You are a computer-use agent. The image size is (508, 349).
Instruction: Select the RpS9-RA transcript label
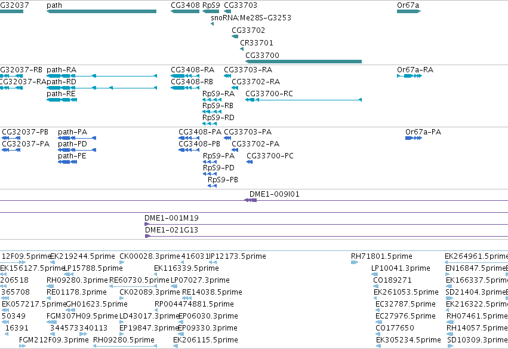point(218,94)
